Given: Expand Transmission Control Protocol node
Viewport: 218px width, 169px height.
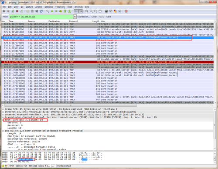Looking at the screenshot, I should (3, 117).
